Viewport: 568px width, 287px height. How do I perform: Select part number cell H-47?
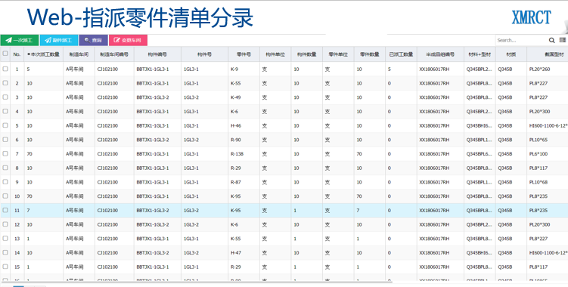click(244, 252)
